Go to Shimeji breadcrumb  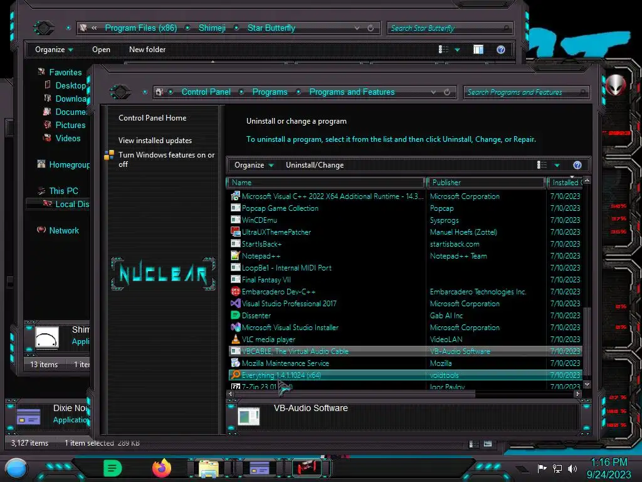coord(212,28)
